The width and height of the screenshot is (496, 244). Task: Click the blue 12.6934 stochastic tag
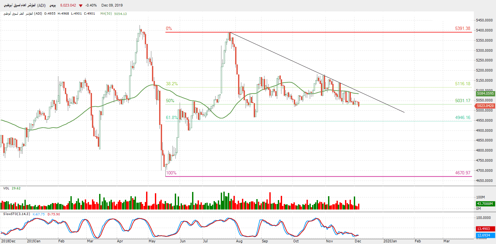point(485,235)
